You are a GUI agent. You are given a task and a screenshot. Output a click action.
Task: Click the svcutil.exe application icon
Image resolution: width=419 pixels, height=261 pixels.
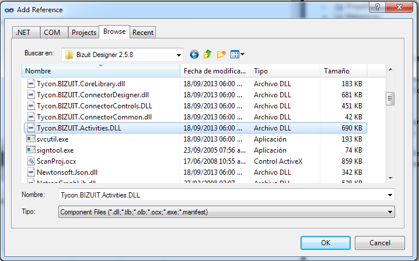pos(31,139)
